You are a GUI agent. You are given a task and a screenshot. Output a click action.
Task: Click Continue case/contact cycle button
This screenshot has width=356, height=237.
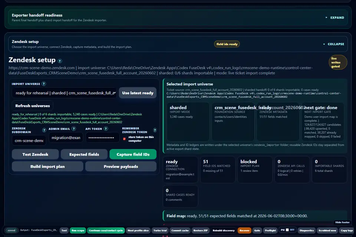click(106, 230)
